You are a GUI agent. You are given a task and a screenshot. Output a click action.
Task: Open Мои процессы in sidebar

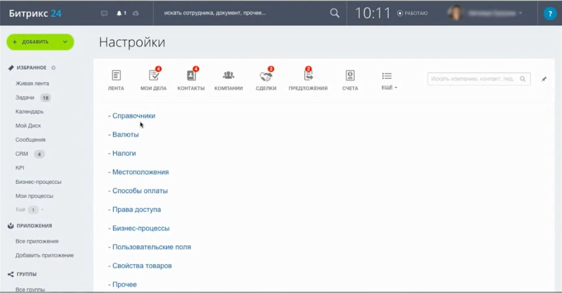coord(34,196)
